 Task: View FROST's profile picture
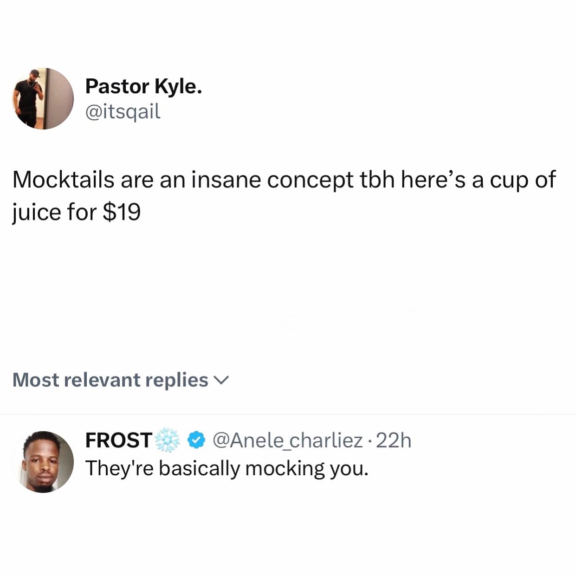click(43, 462)
